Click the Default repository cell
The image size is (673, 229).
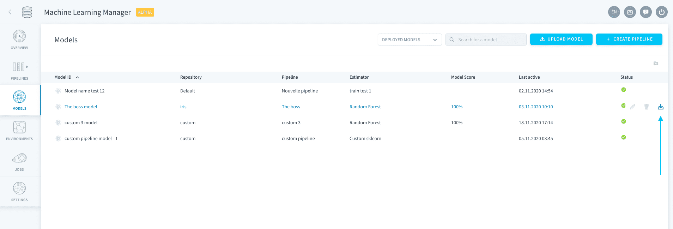(x=188, y=91)
